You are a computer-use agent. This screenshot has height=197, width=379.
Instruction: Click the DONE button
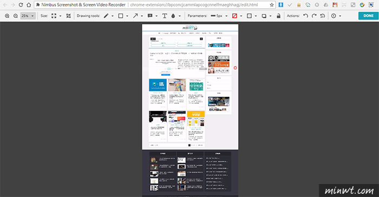point(368,16)
